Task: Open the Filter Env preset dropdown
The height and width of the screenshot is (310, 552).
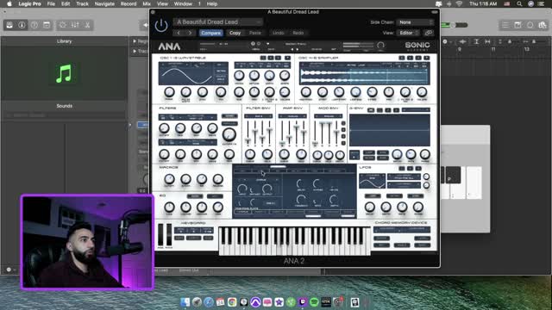Action: point(259,116)
